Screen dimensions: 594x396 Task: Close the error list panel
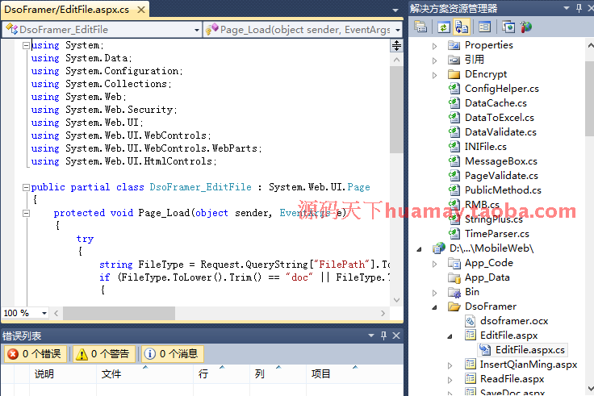(x=396, y=336)
